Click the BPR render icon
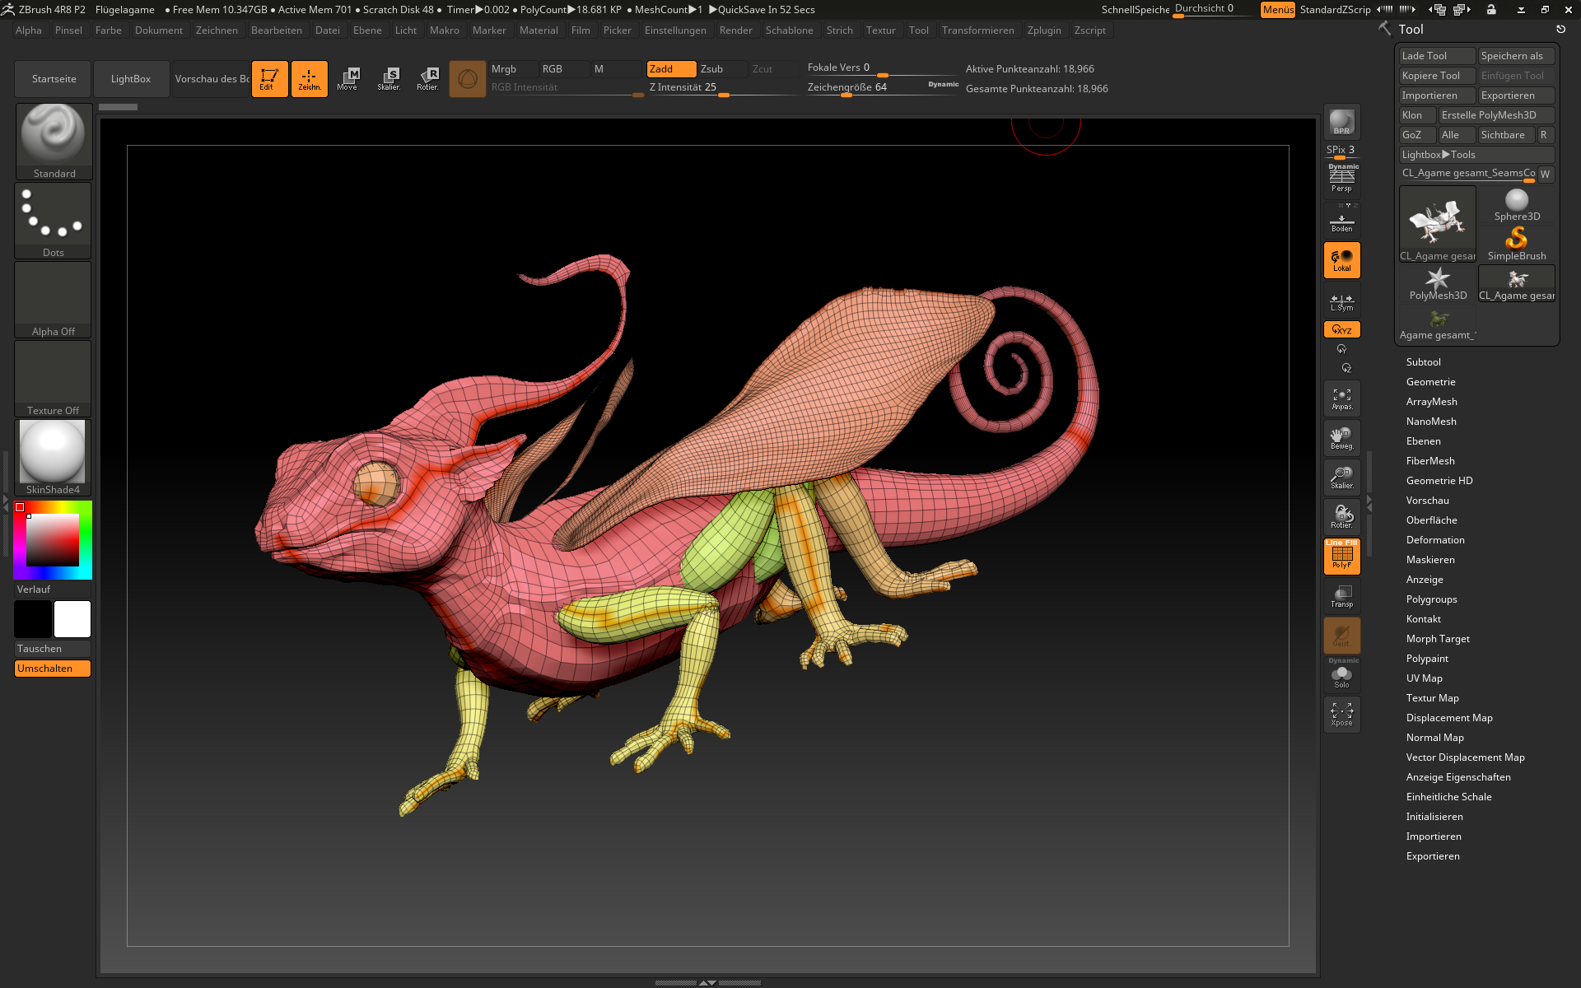1581x988 pixels. (1341, 122)
